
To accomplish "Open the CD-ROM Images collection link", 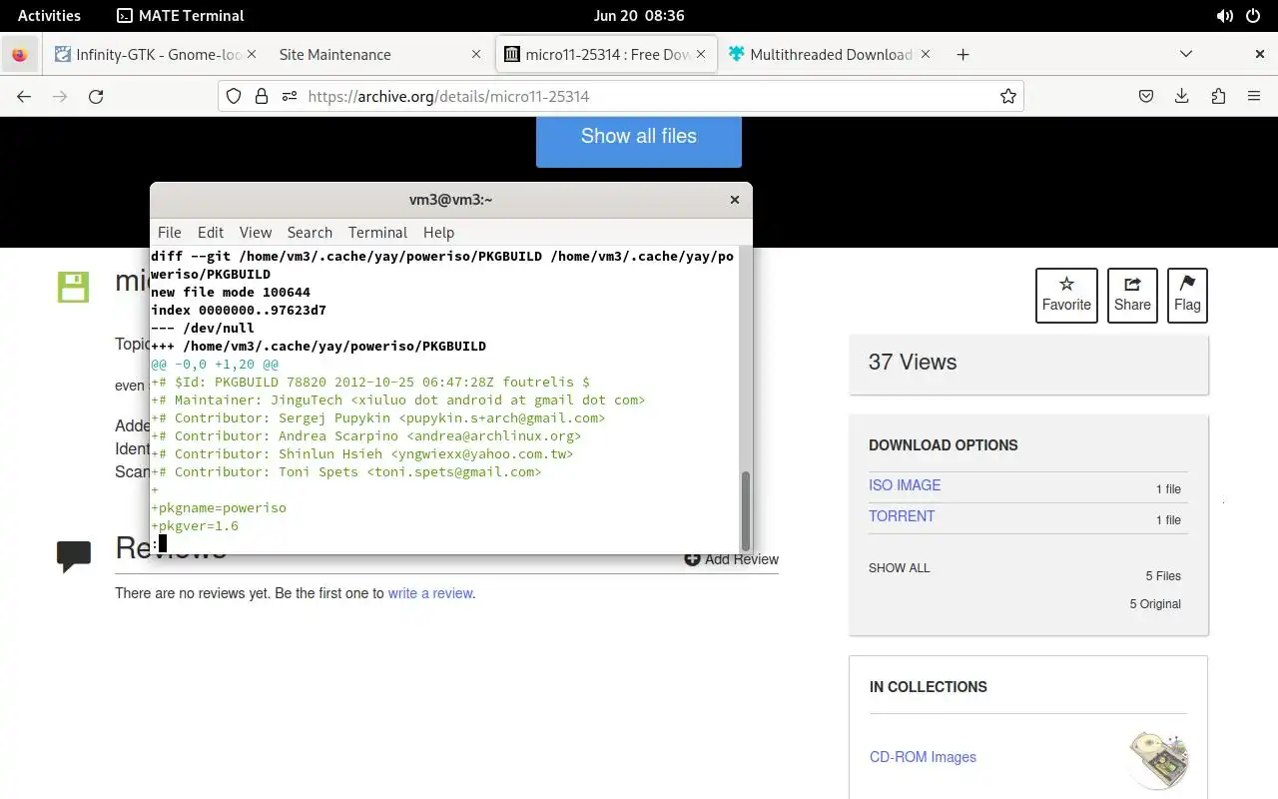I will click(x=923, y=757).
